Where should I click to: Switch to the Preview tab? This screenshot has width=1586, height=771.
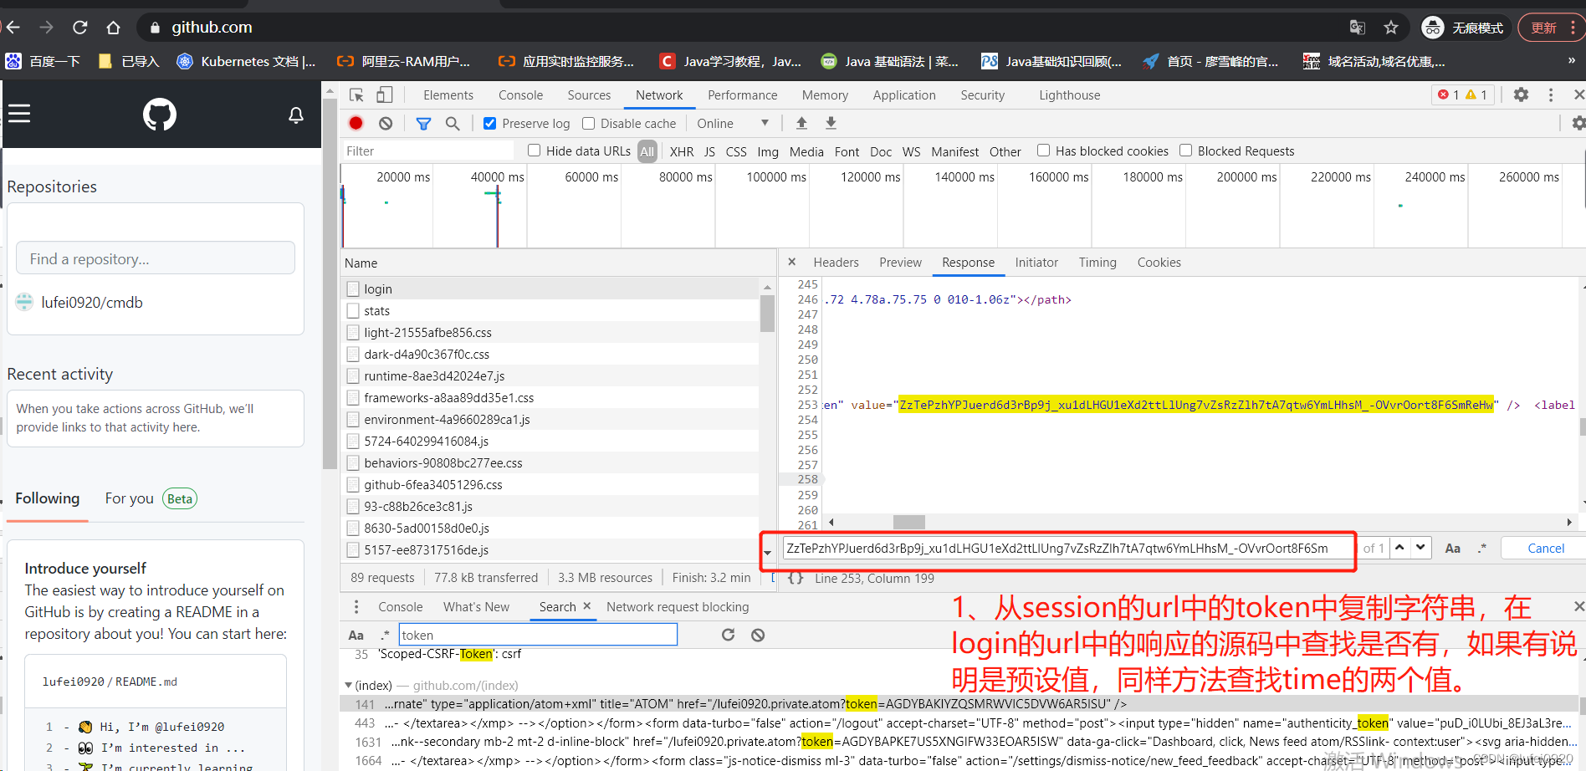(x=900, y=263)
